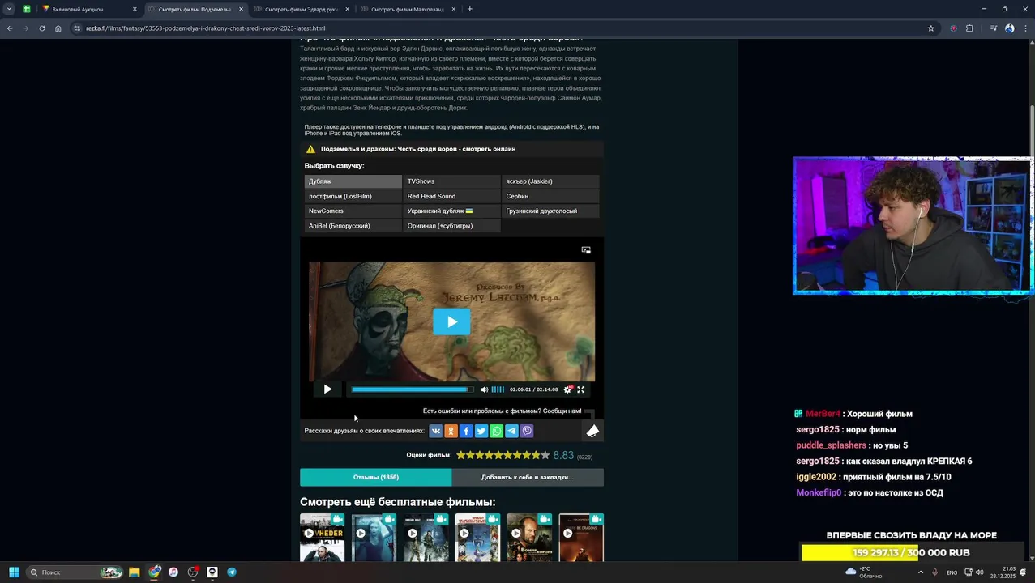The width and height of the screenshot is (1035, 583).
Task: Switch the ENG keyboard language indicator
Action: point(952,572)
